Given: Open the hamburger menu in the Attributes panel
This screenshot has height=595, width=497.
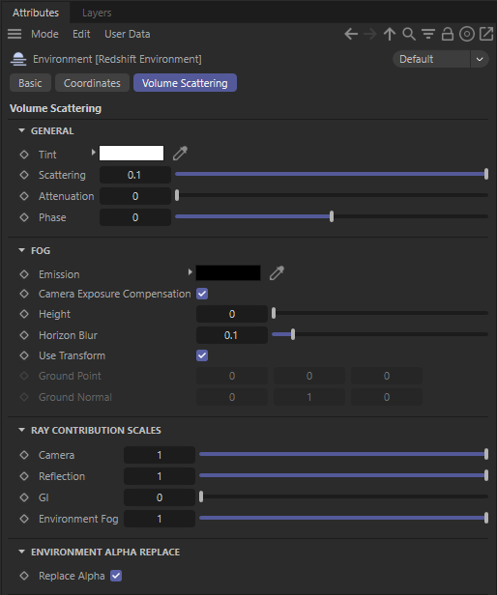Looking at the screenshot, I should coord(15,34).
